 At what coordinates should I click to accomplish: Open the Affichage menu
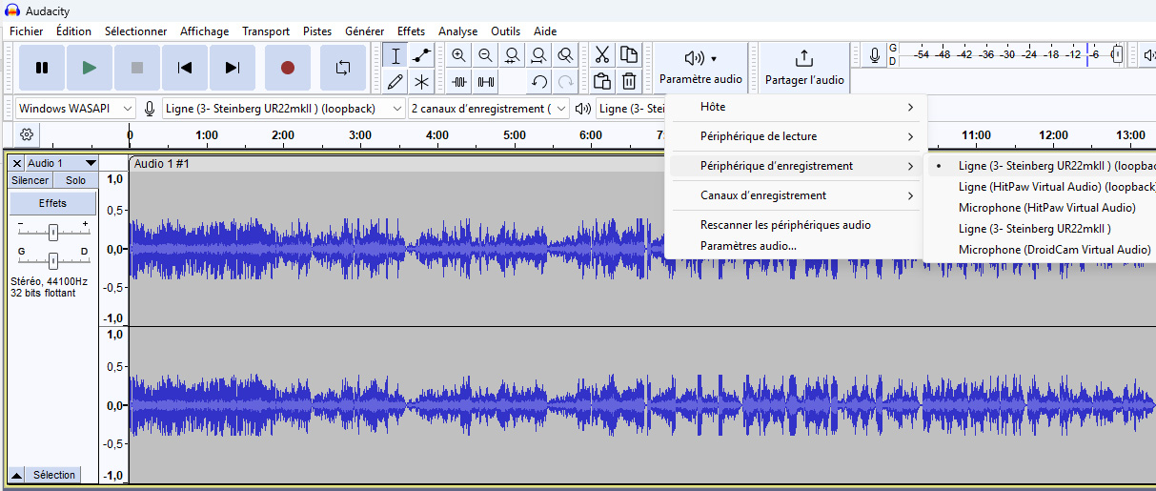coord(205,31)
